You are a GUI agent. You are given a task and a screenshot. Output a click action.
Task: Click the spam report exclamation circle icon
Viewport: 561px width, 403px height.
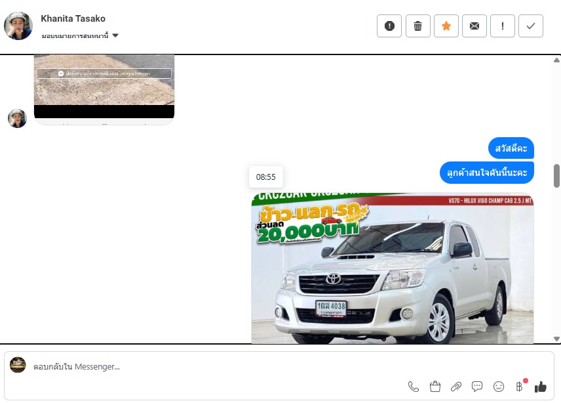(389, 26)
